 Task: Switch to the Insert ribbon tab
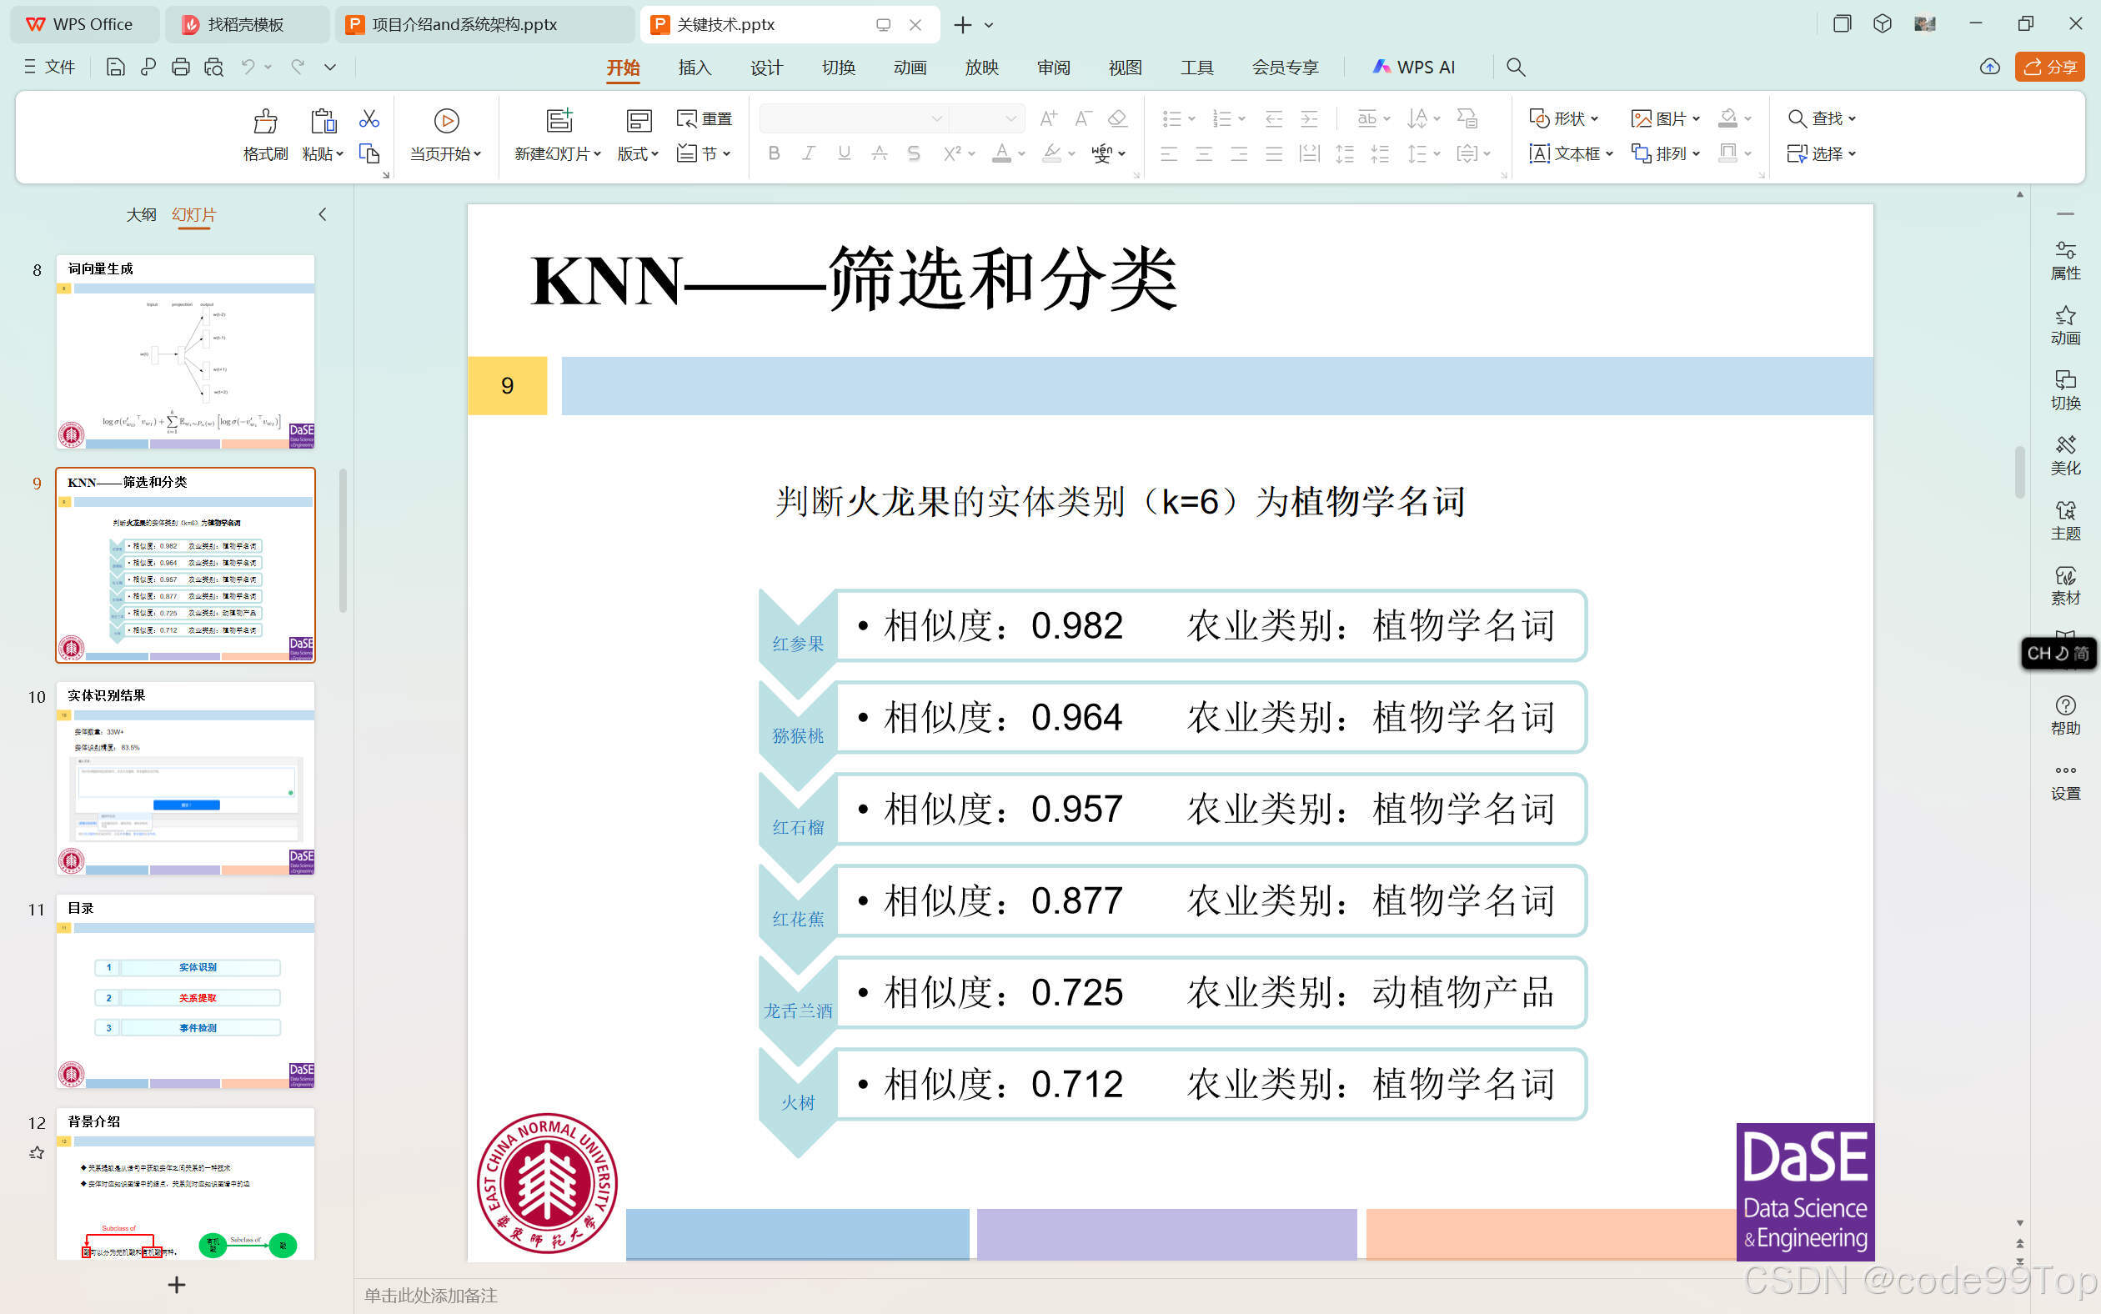[694, 67]
